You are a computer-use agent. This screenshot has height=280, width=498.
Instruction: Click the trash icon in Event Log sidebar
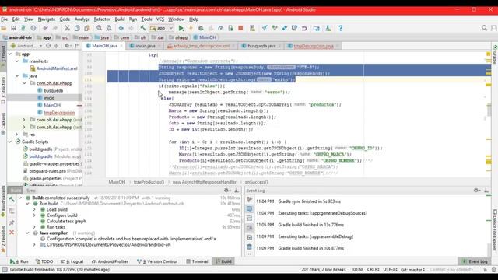click(249, 247)
